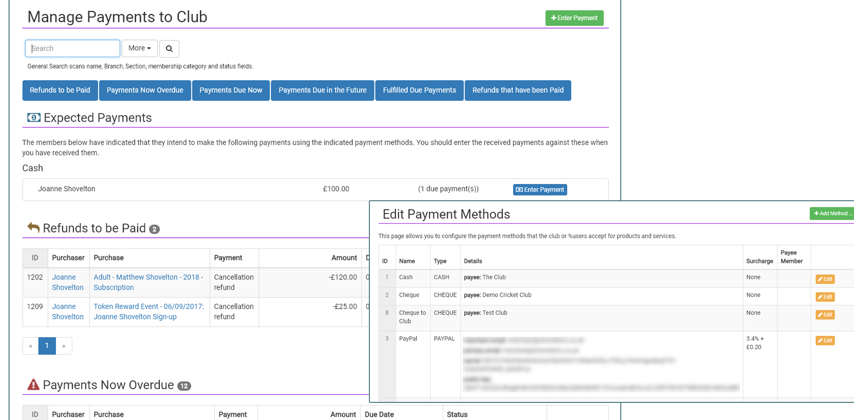The height and width of the screenshot is (420, 854).
Task: Select the Refunds to be Paid tab
Action: click(x=60, y=90)
